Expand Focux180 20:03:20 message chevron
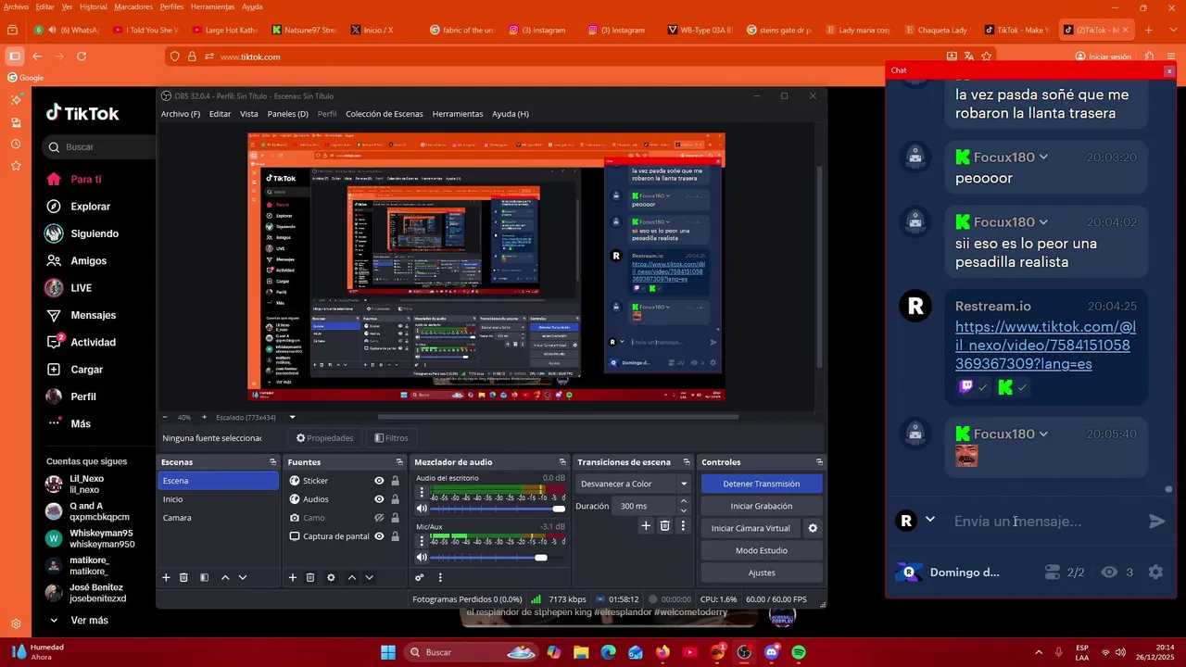 1043,157
